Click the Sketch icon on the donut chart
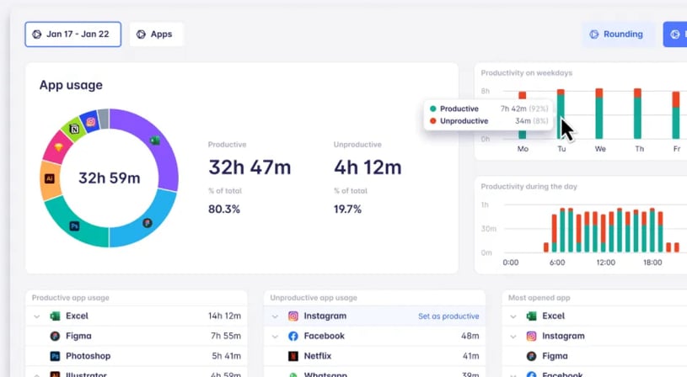Viewport: 687px width, 377px height. (59, 147)
